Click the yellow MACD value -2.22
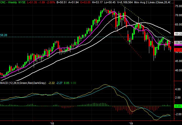Viewport: 182px width, 125px height. point(51,83)
